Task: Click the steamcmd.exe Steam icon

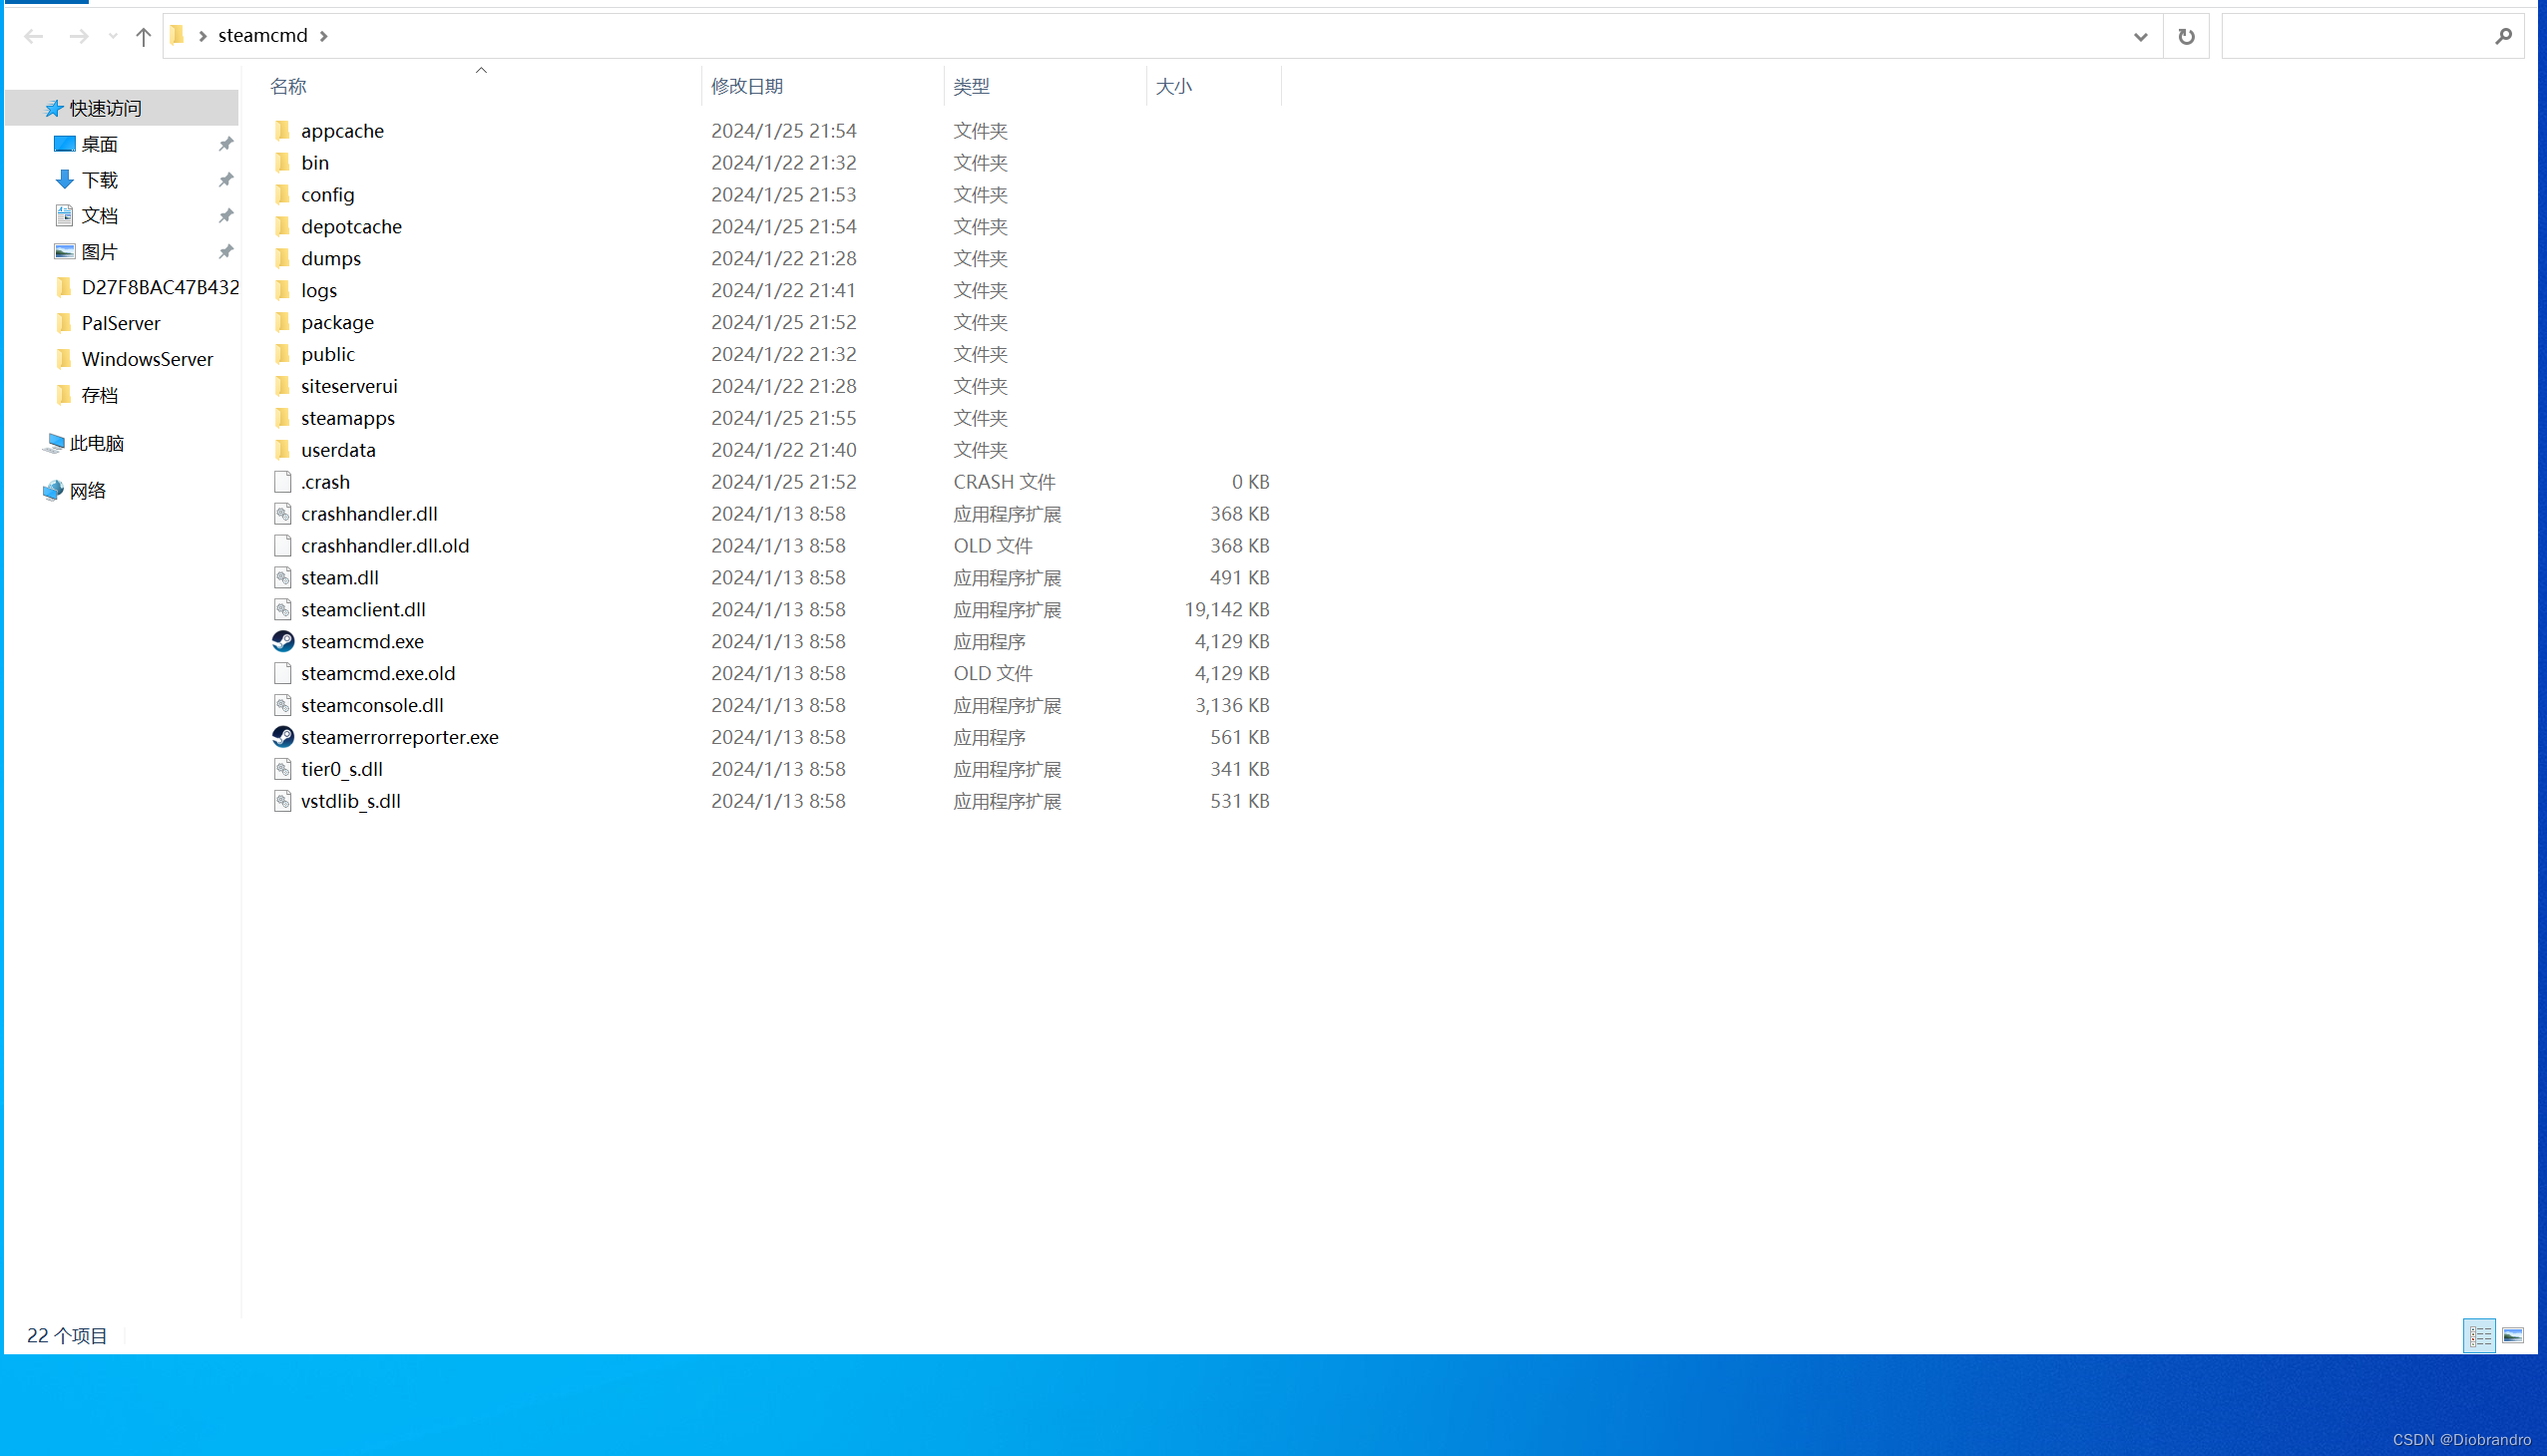Action: click(x=283, y=641)
